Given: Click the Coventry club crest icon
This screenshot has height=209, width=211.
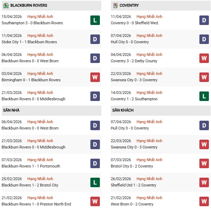Looking at the screenshot, I should (x=115, y=6).
